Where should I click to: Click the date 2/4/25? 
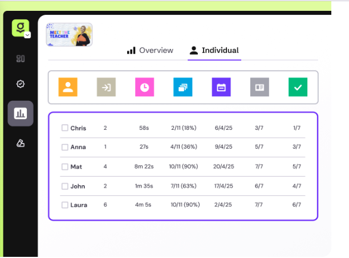[223, 204]
